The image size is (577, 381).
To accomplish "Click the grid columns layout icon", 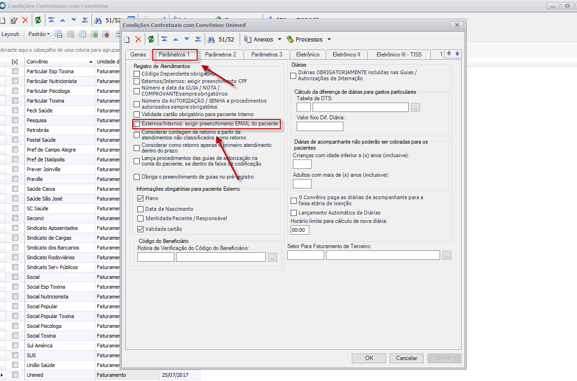I will coord(83,34).
